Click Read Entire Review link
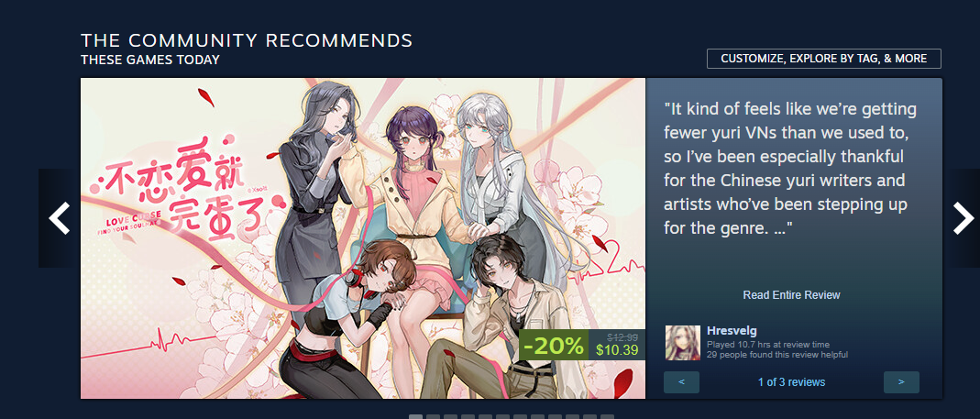The width and height of the screenshot is (980, 419). [x=791, y=295]
